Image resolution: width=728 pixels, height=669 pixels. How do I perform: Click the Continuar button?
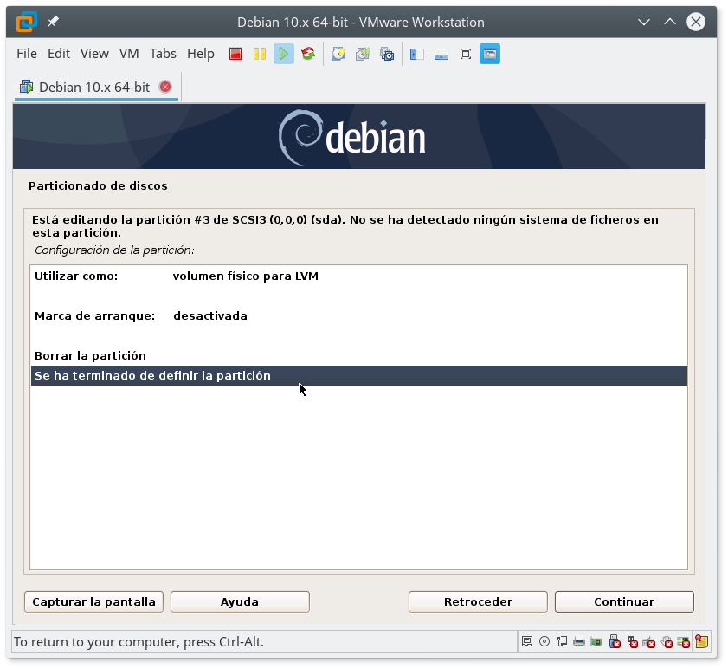(624, 602)
